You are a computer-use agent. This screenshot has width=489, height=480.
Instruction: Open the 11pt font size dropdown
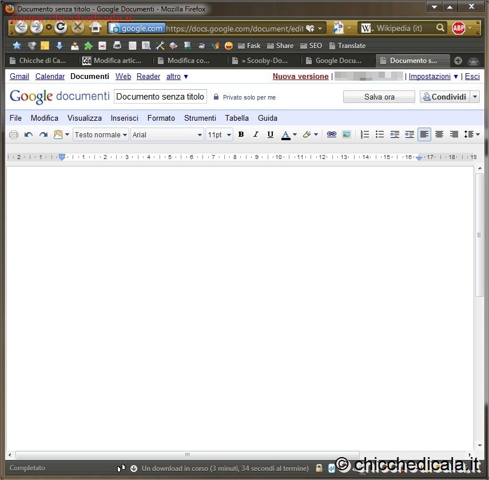point(219,134)
